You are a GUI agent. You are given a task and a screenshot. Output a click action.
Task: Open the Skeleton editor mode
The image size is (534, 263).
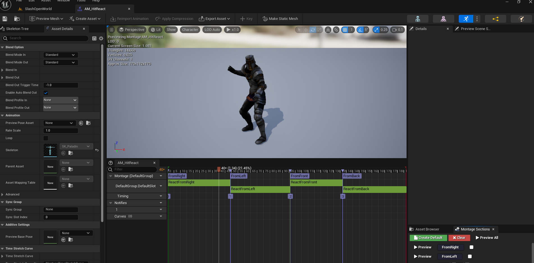pos(417,19)
